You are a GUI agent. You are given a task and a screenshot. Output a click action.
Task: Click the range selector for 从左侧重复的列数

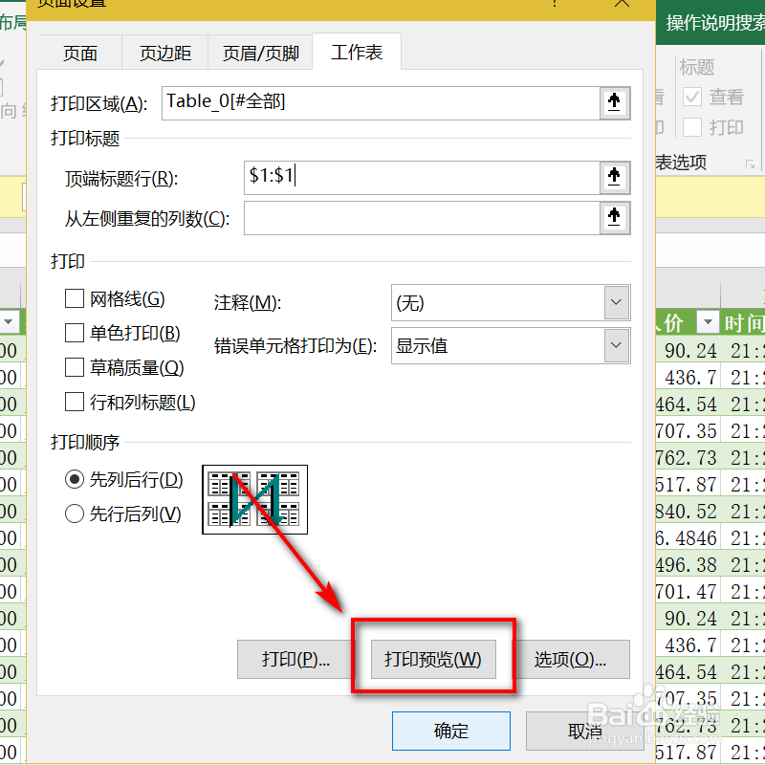coord(615,217)
